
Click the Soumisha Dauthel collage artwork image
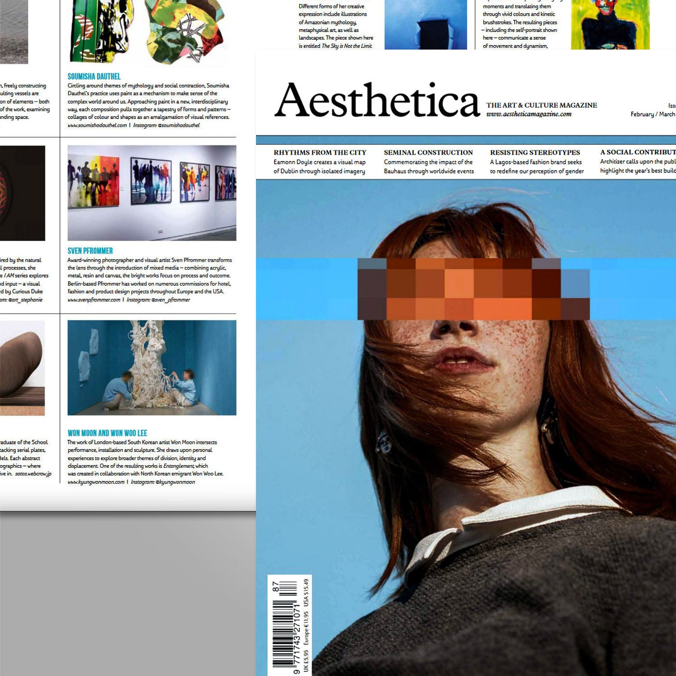(147, 31)
